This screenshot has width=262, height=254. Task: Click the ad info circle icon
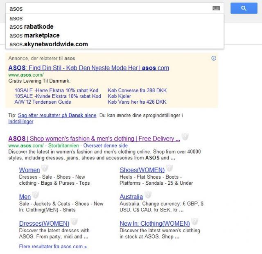click(214, 58)
